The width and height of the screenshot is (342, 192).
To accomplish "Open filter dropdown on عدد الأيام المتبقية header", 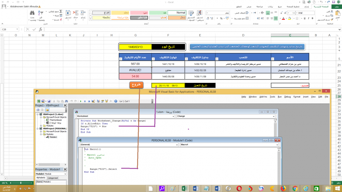I will (x=121, y=59).
